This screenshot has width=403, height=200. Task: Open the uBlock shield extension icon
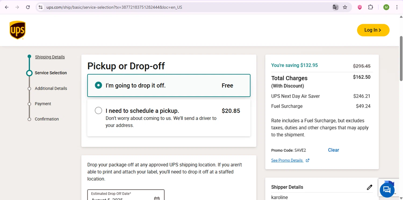tap(359, 7)
